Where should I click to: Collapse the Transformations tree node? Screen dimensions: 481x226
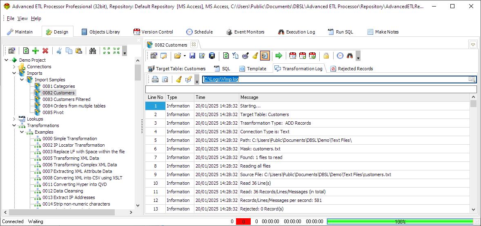click(14, 125)
